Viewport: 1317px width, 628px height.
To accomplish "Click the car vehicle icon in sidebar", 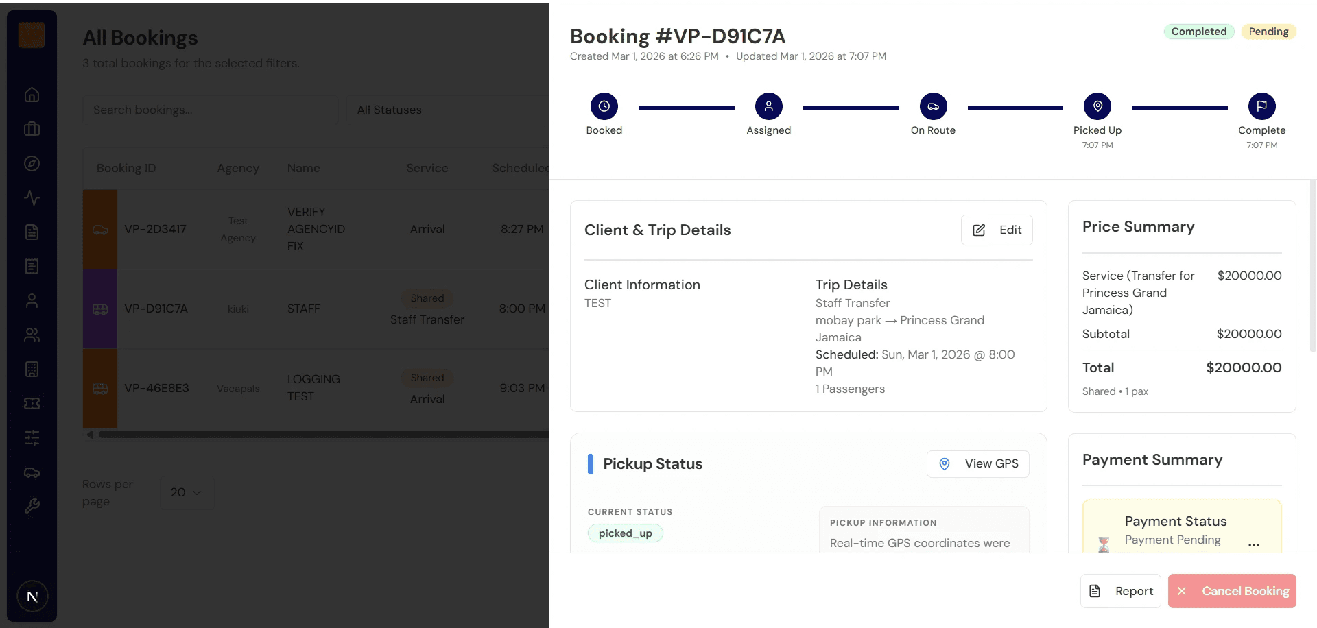I will pyautogui.click(x=32, y=472).
